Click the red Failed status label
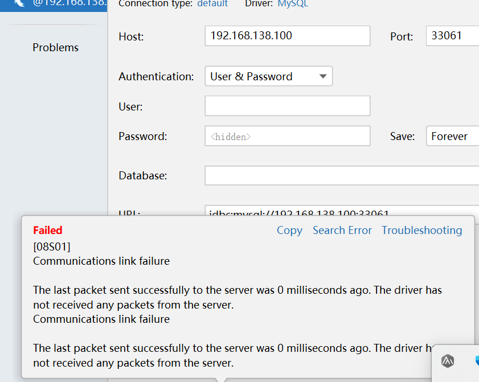 point(48,231)
